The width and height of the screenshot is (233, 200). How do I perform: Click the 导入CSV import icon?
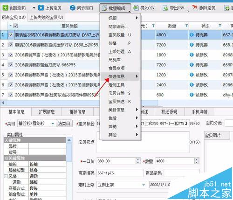tap(136, 8)
